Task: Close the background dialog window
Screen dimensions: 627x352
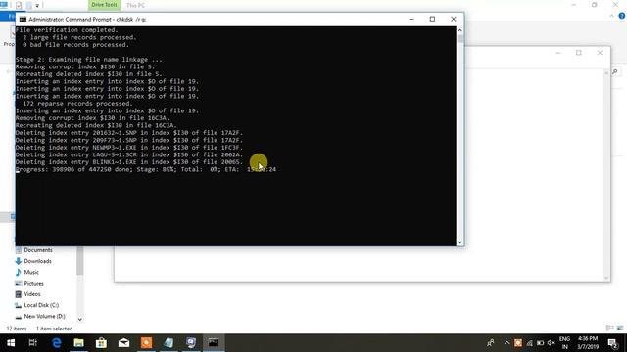Action: [600, 53]
